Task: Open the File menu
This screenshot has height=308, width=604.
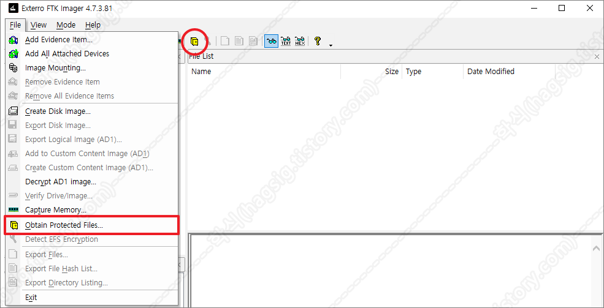Action: (x=15, y=25)
